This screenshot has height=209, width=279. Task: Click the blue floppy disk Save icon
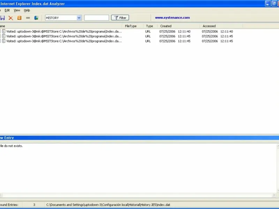pos(2,18)
